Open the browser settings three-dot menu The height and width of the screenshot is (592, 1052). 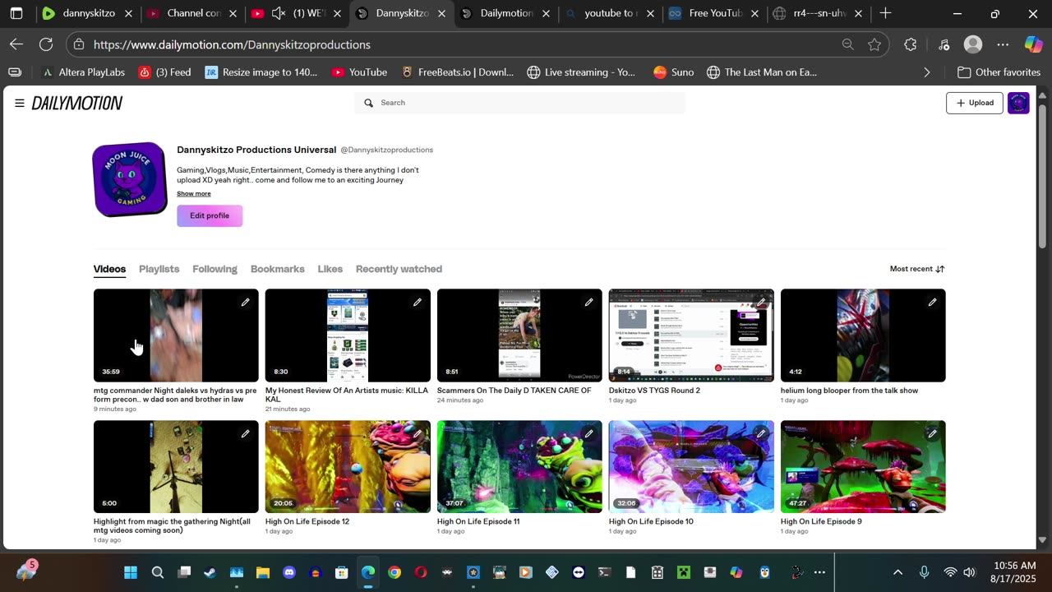point(1003,44)
